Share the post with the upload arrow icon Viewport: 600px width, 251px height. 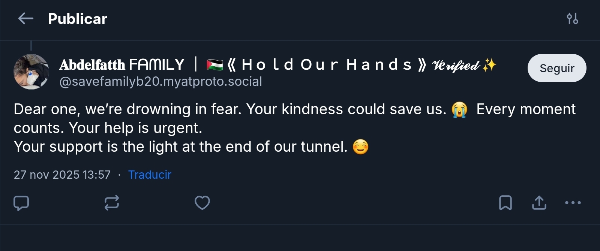(539, 203)
